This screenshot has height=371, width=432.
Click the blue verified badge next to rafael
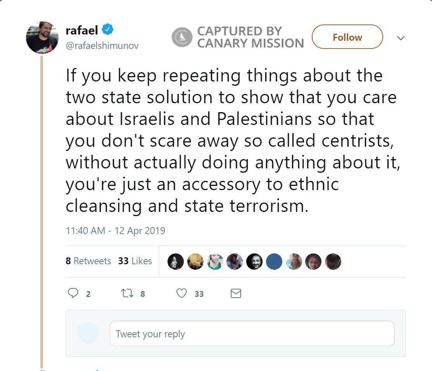tap(108, 29)
